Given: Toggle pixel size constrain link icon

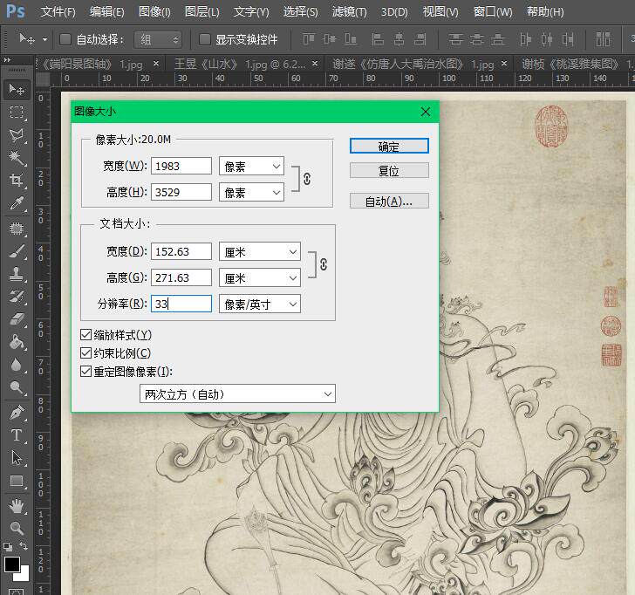Looking at the screenshot, I should pyautogui.click(x=307, y=179).
